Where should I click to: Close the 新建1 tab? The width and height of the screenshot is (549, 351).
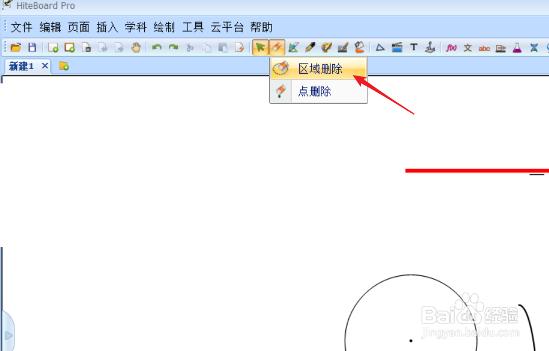pyautogui.click(x=45, y=65)
